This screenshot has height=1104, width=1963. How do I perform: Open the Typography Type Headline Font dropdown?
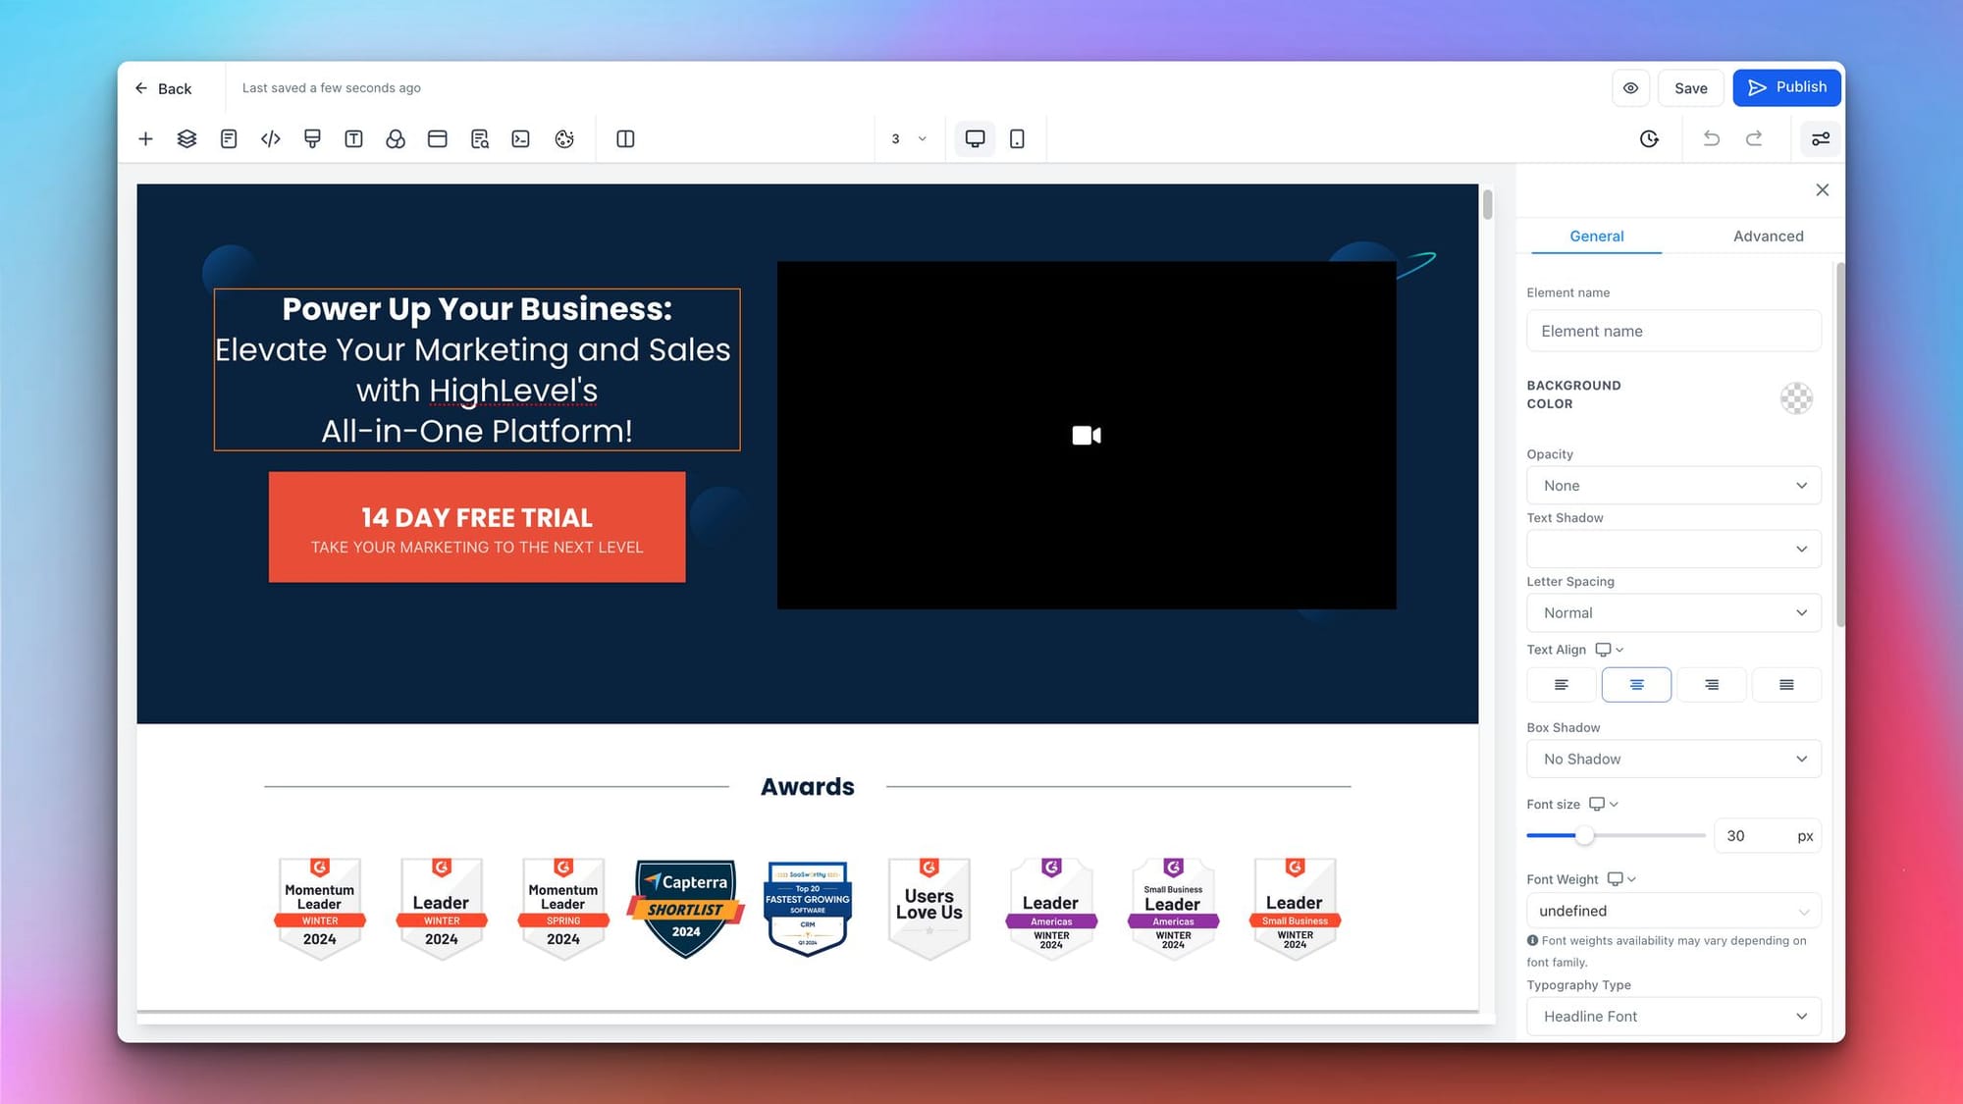click(x=1673, y=1016)
